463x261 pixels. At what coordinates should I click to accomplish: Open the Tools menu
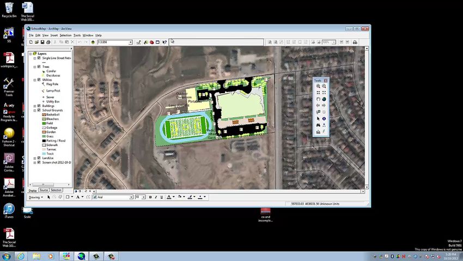tap(77, 35)
